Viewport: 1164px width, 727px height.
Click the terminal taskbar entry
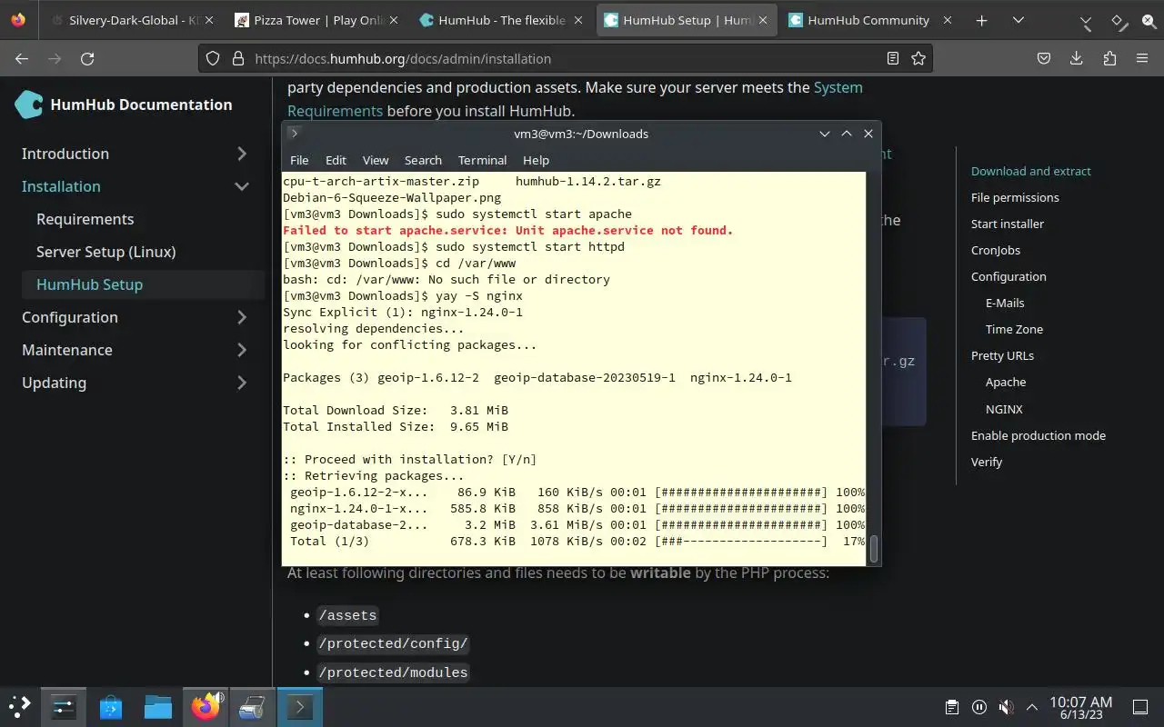(300, 706)
